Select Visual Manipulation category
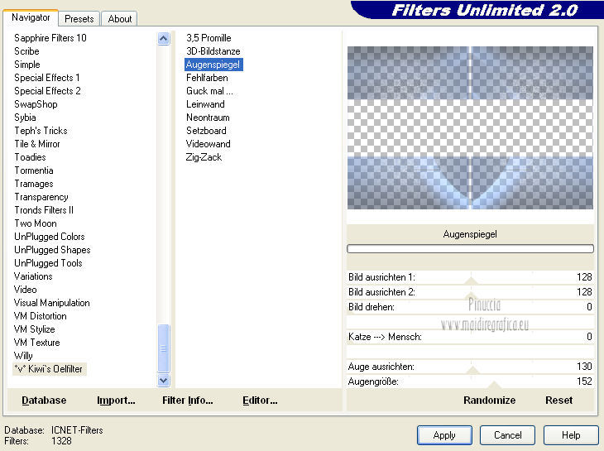This screenshot has width=604, height=451. (x=51, y=303)
